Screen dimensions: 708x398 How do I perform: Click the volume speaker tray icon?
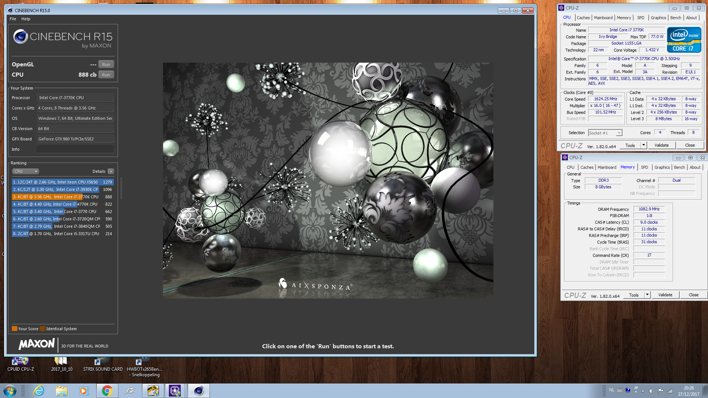click(x=652, y=391)
